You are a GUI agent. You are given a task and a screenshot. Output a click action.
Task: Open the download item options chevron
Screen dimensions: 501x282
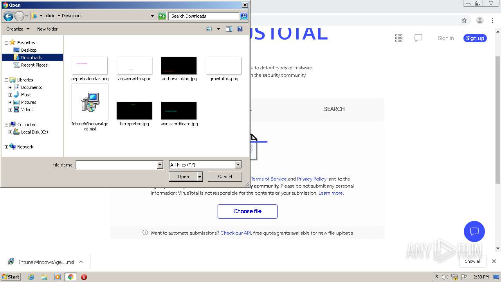(x=81, y=262)
